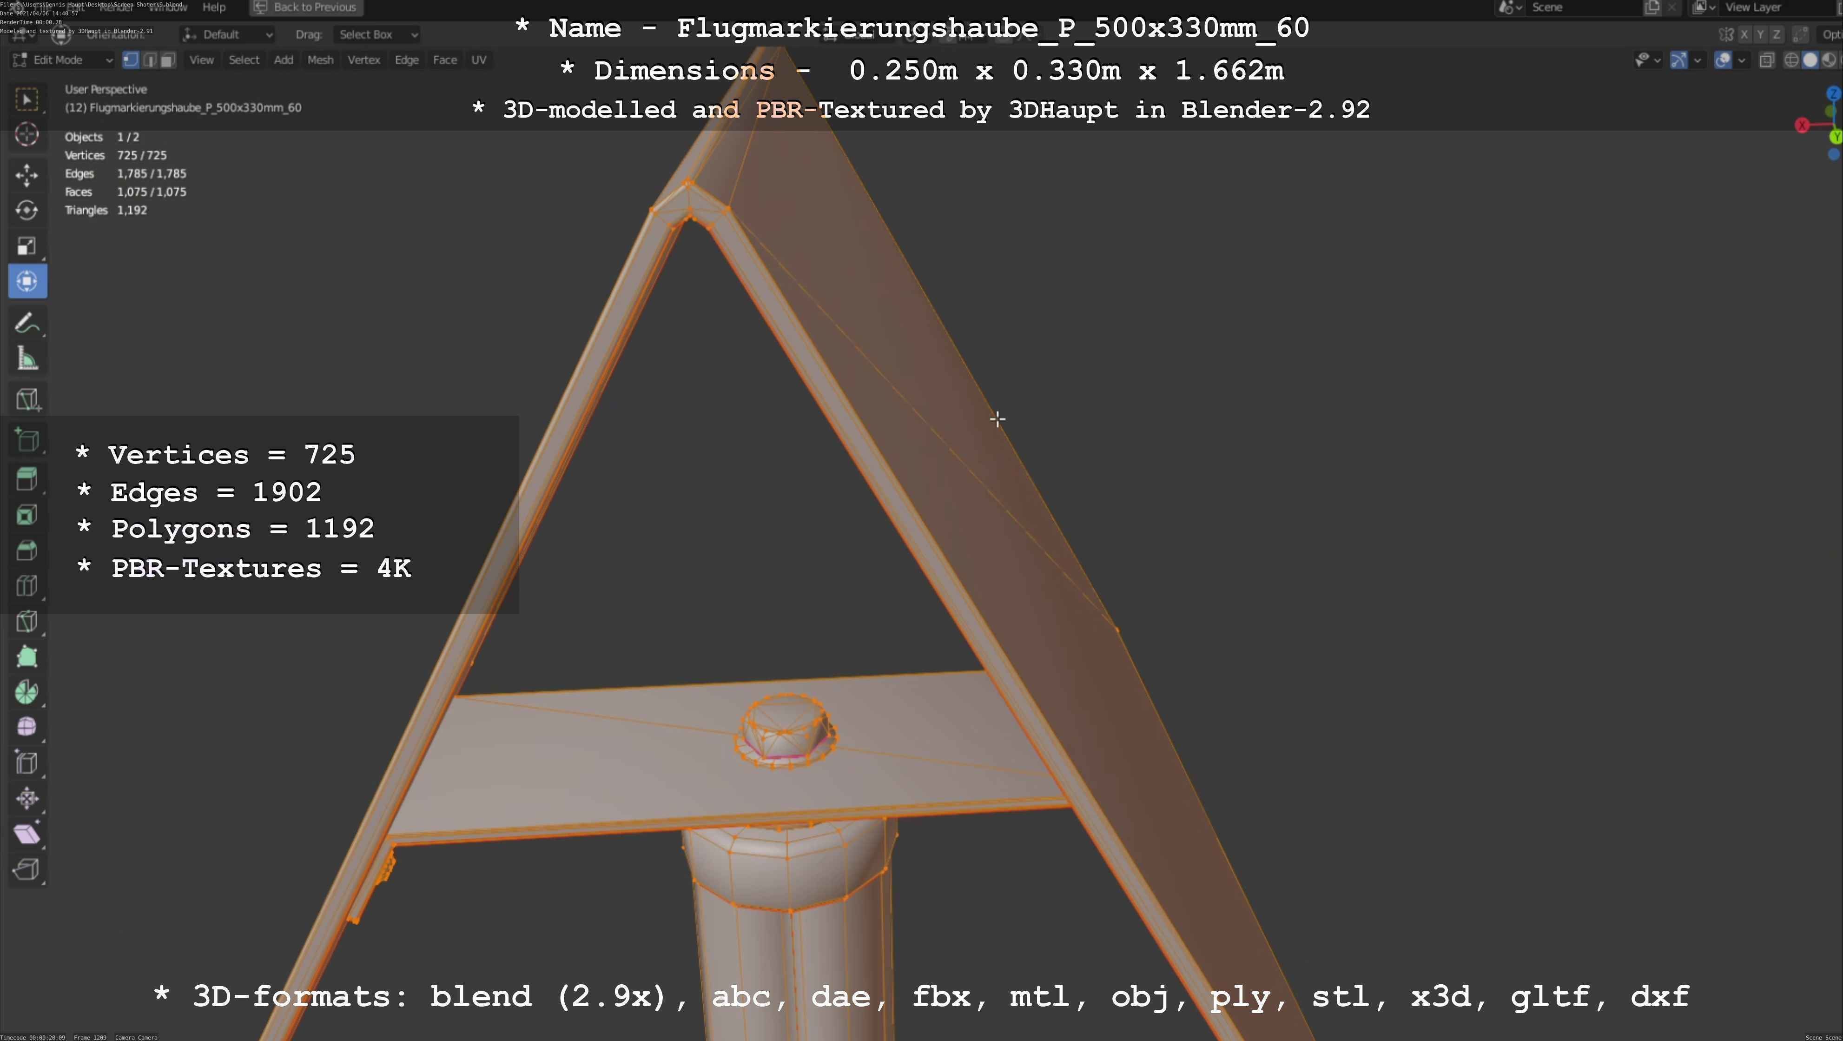Open the scene browse dropdown
The height and width of the screenshot is (1041, 1843).
click(x=1510, y=7)
